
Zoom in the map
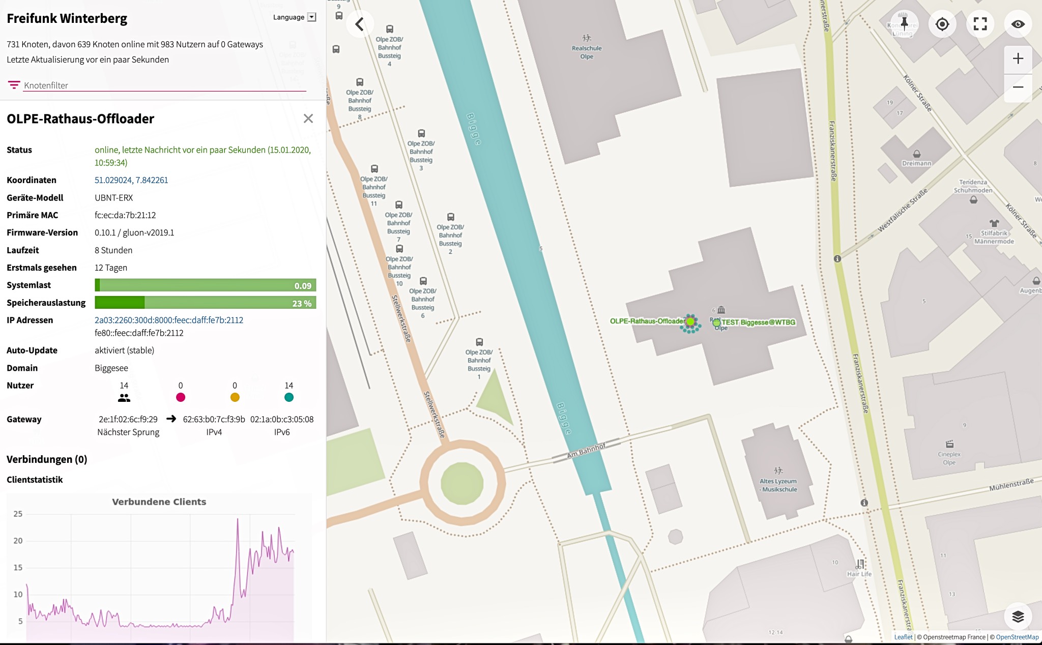pos(1018,58)
